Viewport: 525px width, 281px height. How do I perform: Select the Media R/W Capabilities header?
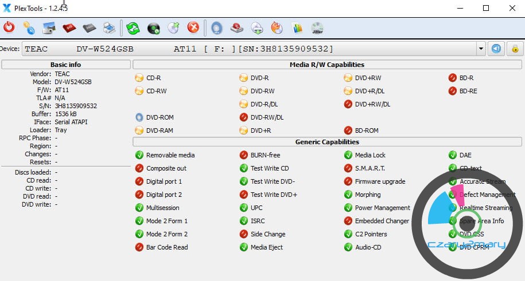click(x=327, y=65)
